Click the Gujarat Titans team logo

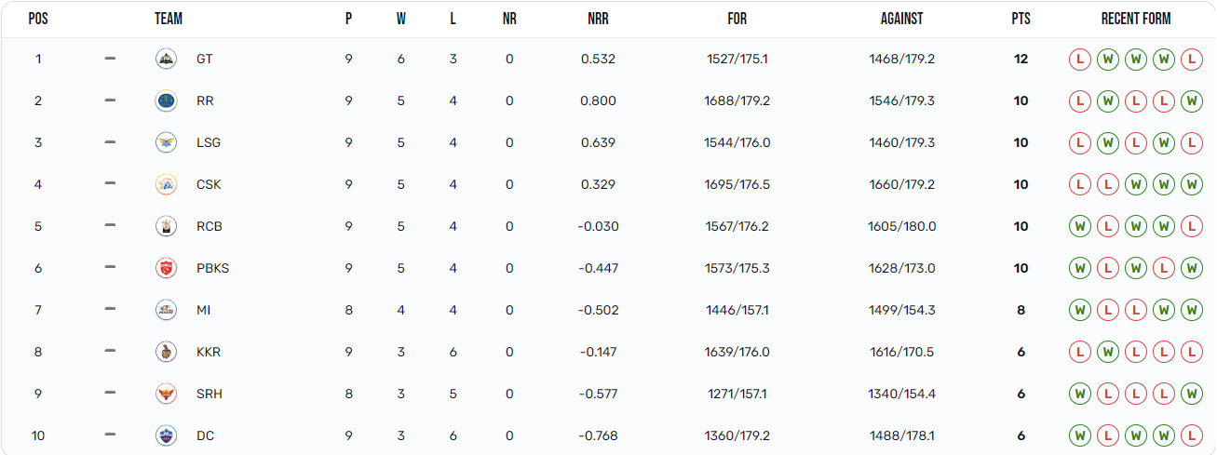click(166, 59)
